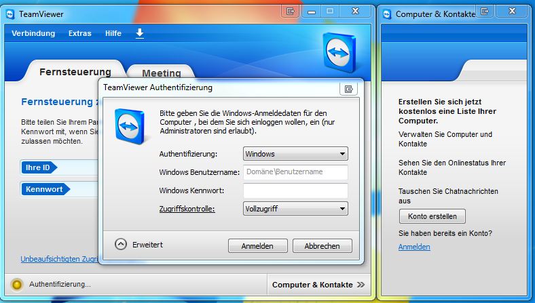Screen dimensions: 535x303
Task: Toggle the Computer & Kontakte panel button
Action: (318, 285)
